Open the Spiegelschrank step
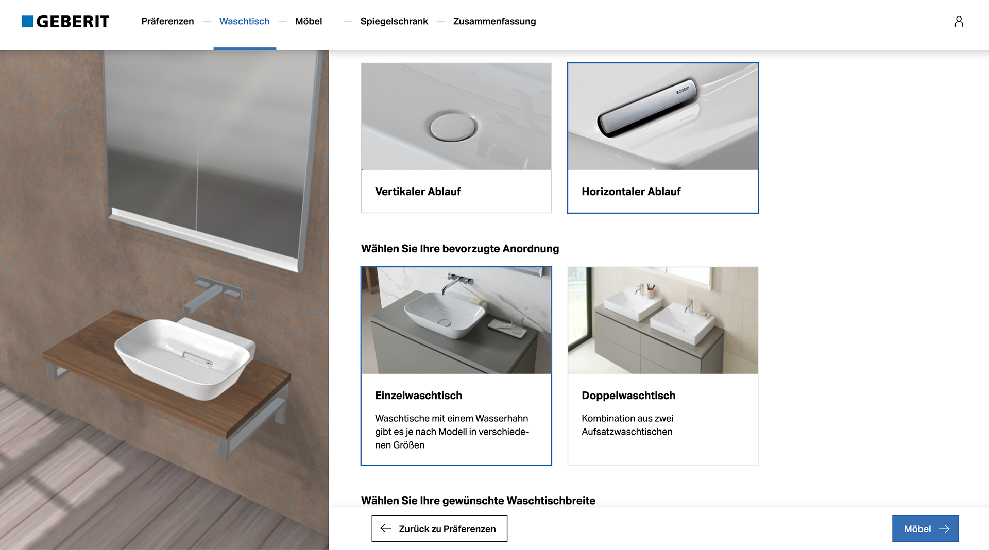 (394, 21)
